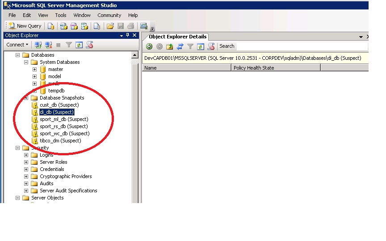Click into the Search input field
Viewport: 386px width, 241px height.
302,46
